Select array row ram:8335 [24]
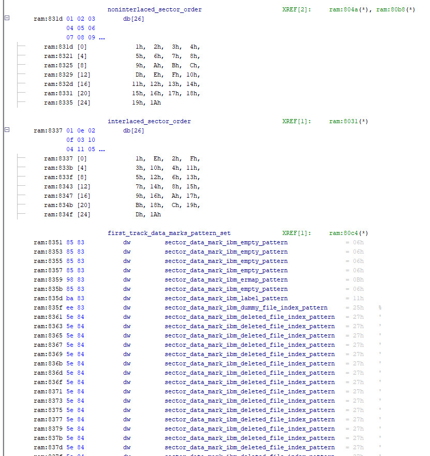Image resolution: width=430 pixels, height=456 pixels. click(x=102, y=102)
